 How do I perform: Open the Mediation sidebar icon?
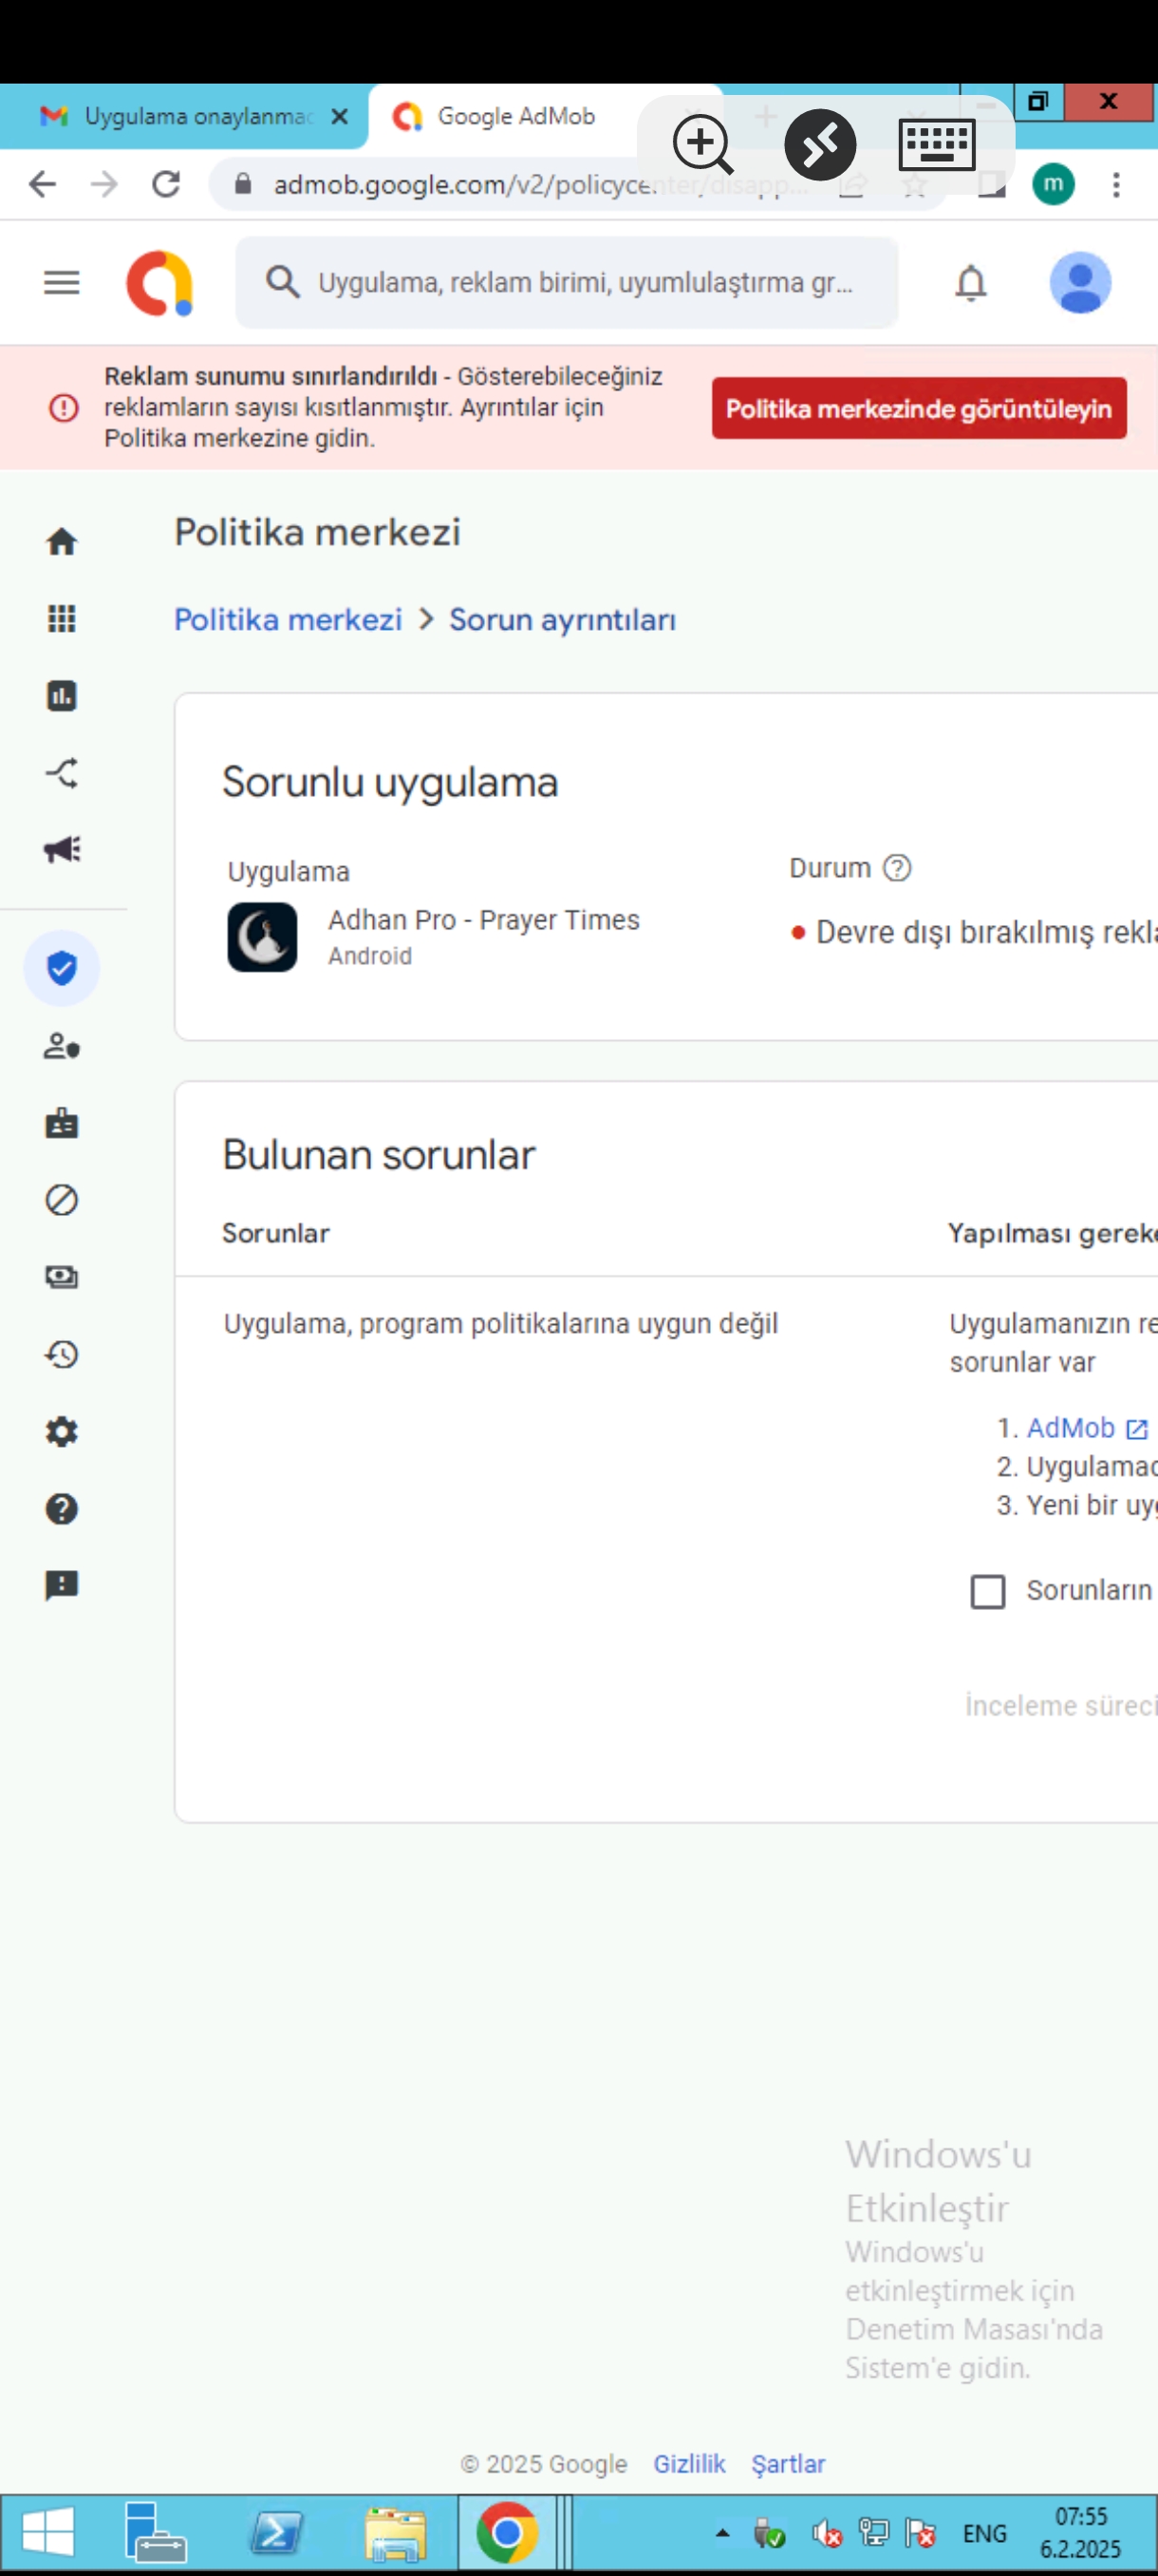pos(62,772)
